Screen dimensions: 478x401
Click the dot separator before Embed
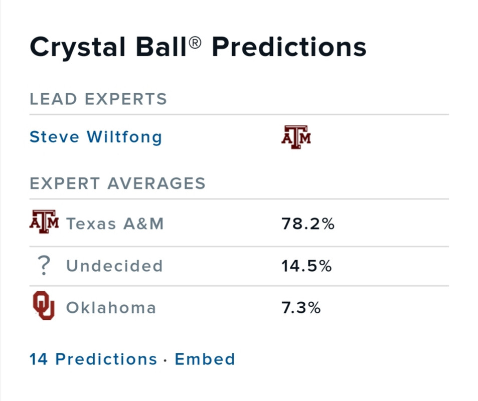[x=166, y=360]
